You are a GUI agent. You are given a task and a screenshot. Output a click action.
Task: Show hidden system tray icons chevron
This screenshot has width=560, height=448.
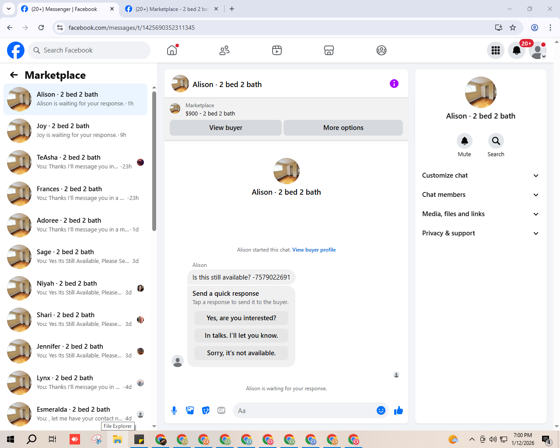coord(472,439)
